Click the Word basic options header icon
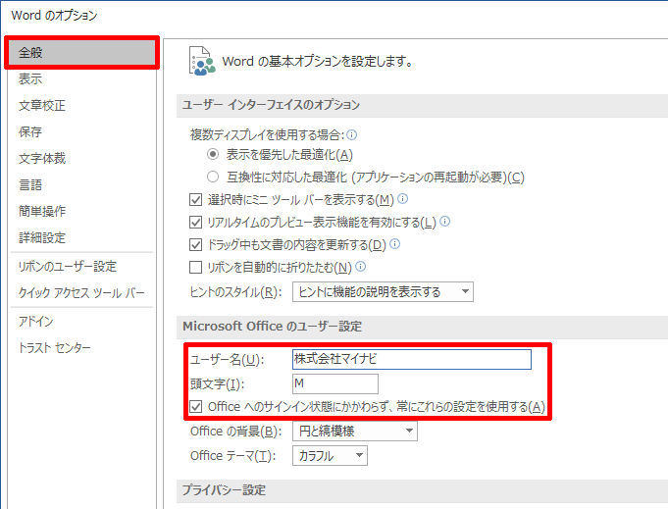Viewport: 668px width, 509px height. tap(202, 61)
